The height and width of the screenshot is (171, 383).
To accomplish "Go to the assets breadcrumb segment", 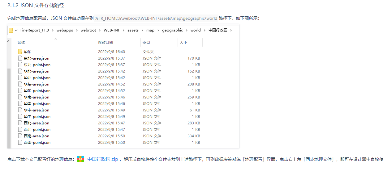I will [x=133, y=30].
